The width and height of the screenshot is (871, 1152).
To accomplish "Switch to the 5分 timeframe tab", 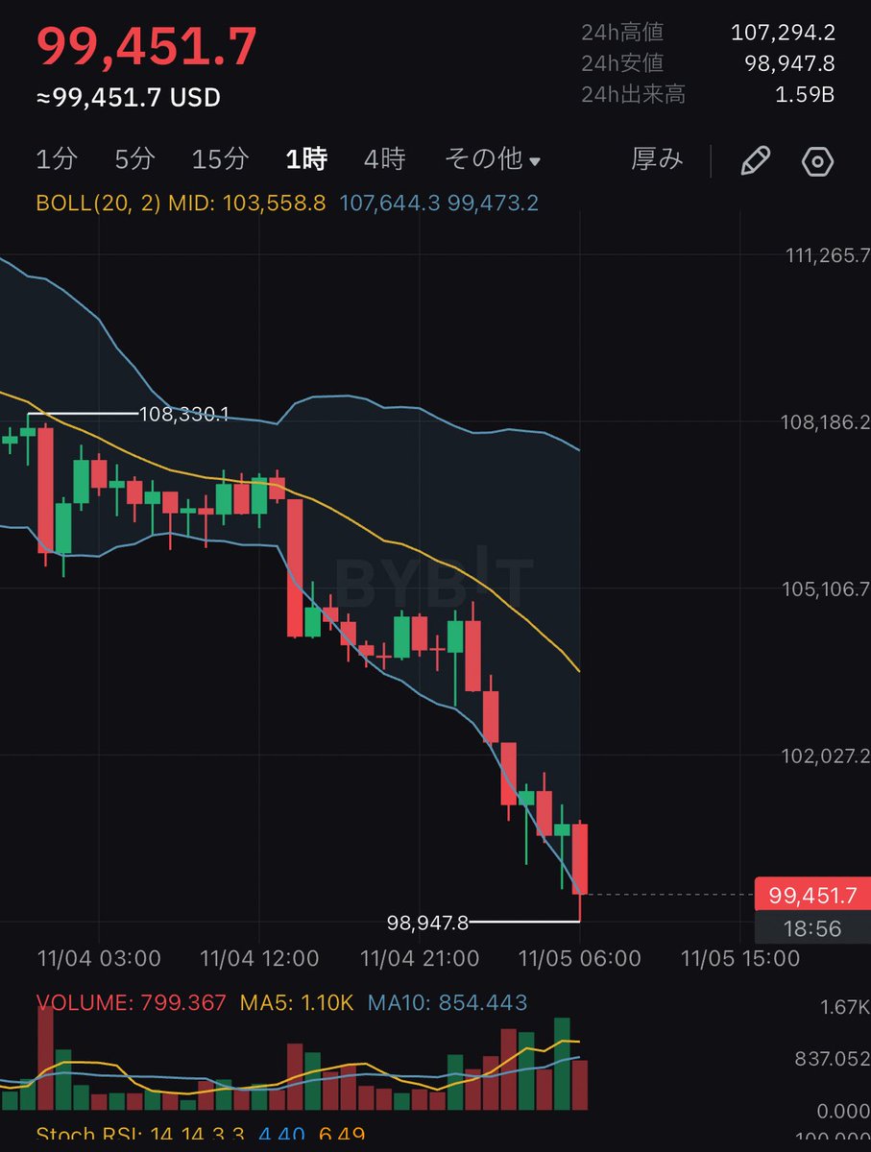I will [x=133, y=160].
